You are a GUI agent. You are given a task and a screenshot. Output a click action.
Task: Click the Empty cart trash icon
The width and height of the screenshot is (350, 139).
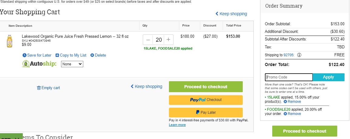click(x=39, y=88)
